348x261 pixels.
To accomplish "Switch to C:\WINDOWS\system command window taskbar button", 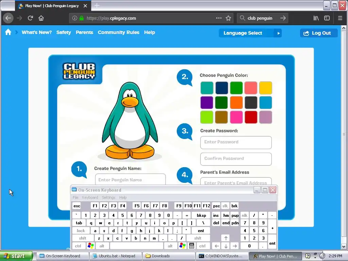I will click(222, 256).
